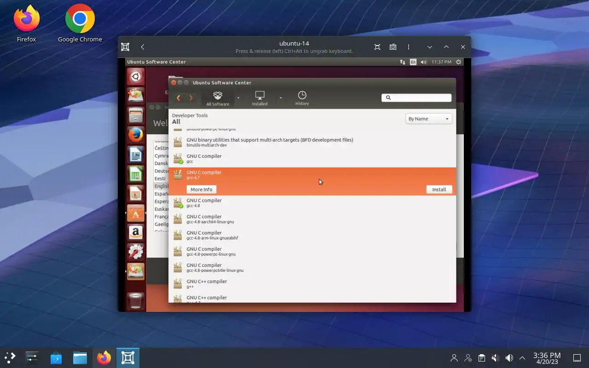The height and width of the screenshot is (368, 589).
Task: Open the By Name sort dropdown
Action: click(x=428, y=119)
